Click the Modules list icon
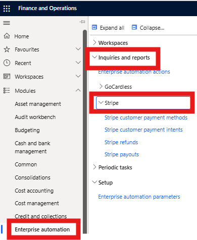This screenshot has width=197, height=240. tap(7, 90)
